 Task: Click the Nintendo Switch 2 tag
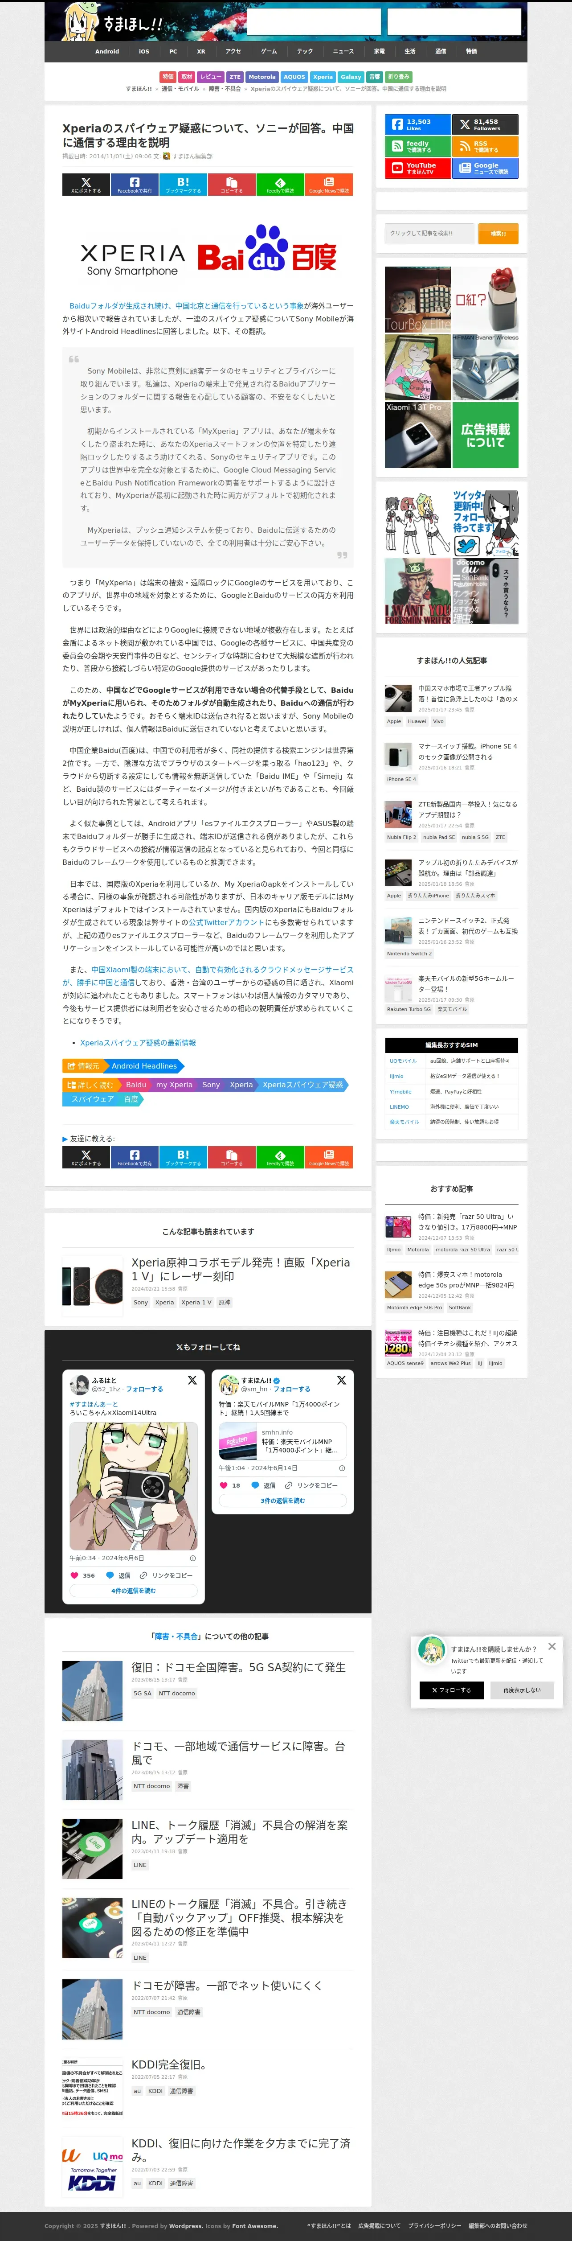(409, 954)
